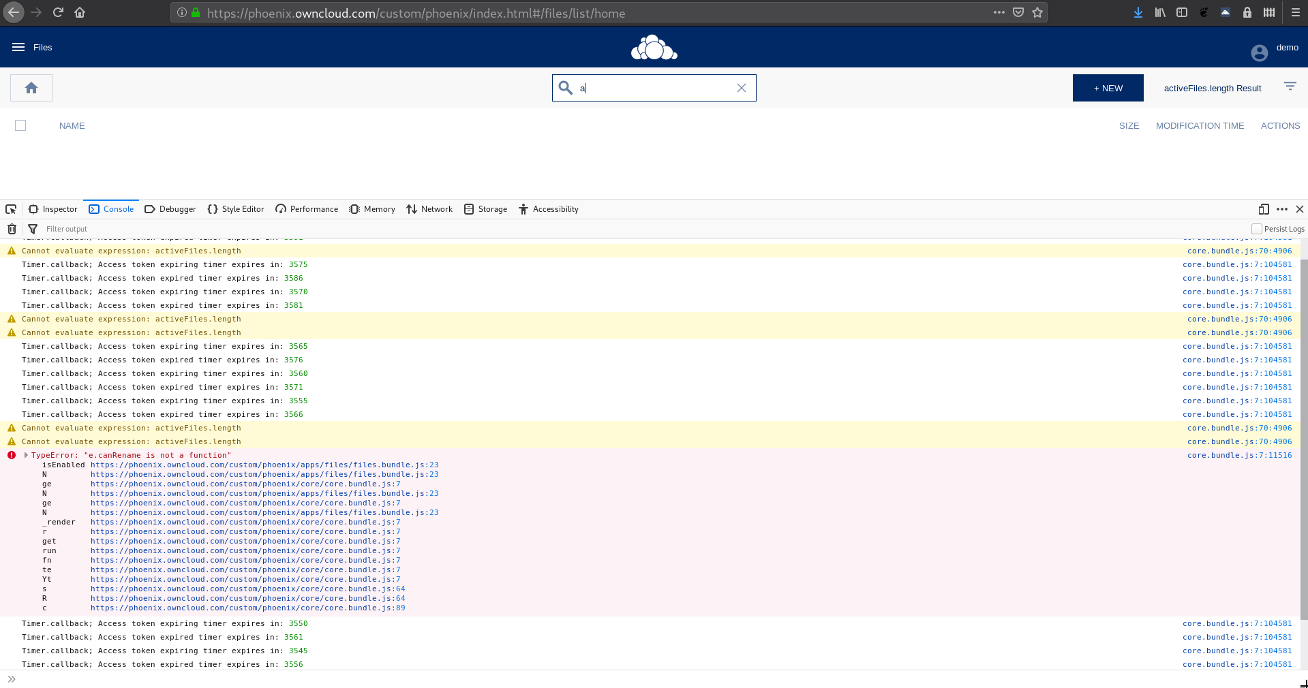The image size is (1308, 688).
Task: Bookmark the page with the star toggle
Action: pyautogui.click(x=1037, y=12)
